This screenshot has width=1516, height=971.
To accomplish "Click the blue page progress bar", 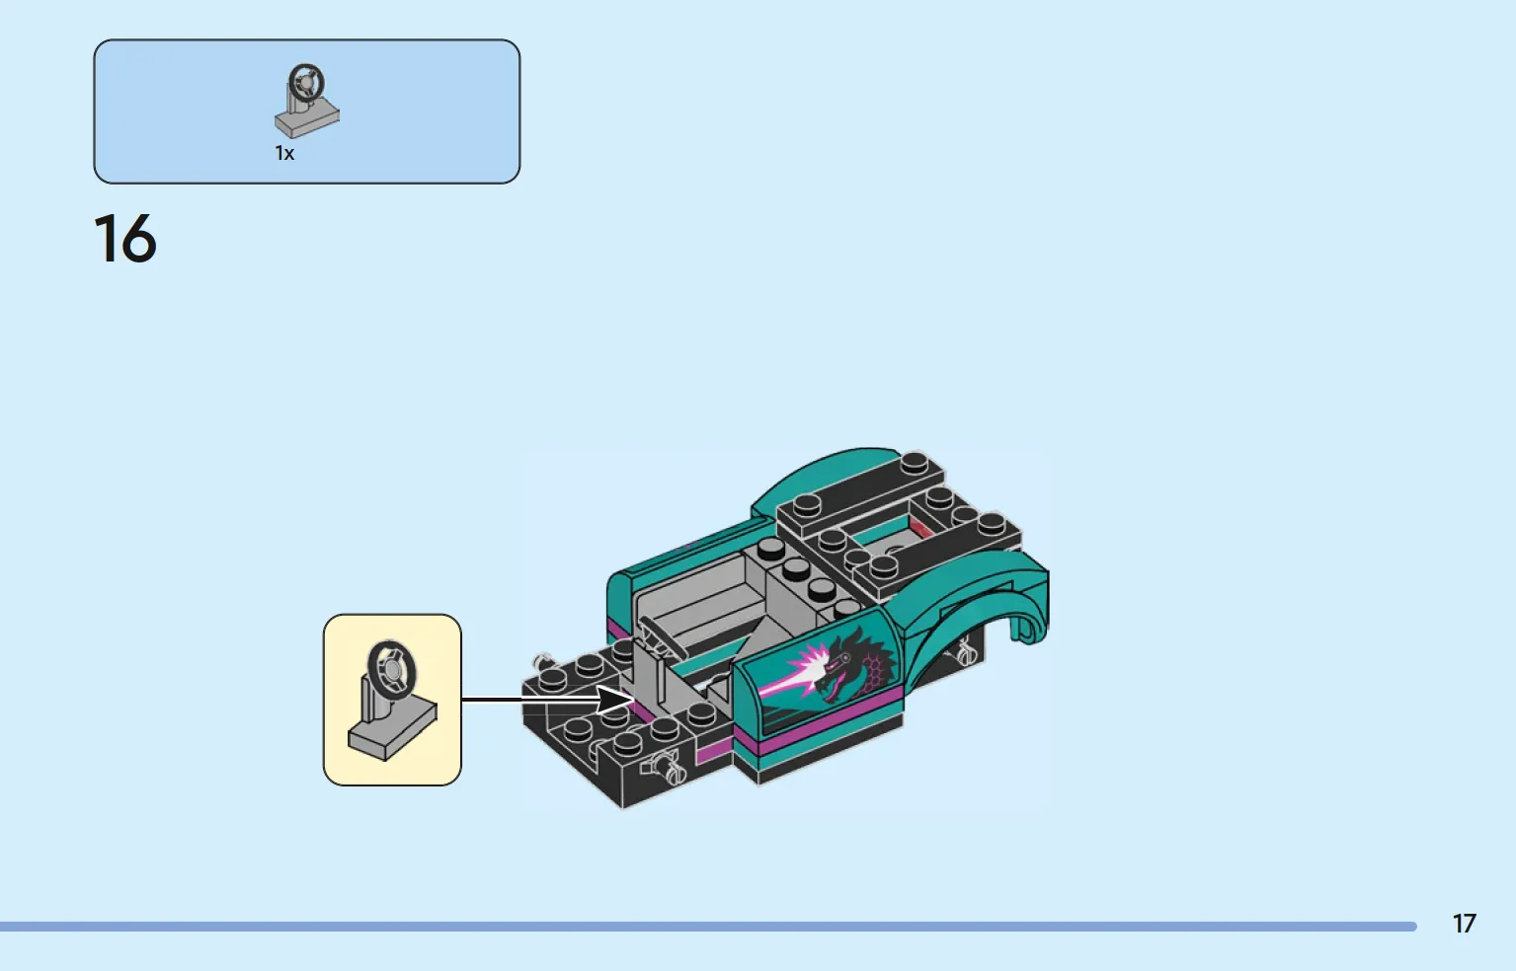I will point(708,927).
